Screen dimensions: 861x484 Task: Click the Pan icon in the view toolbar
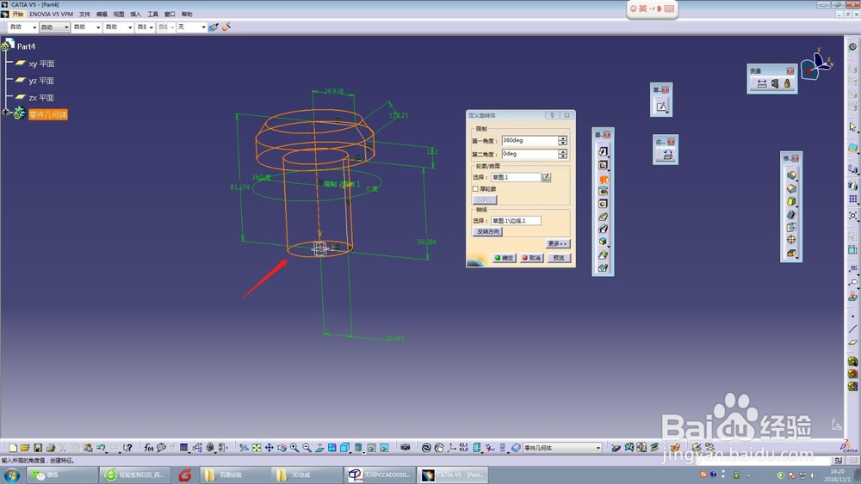(269, 448)
